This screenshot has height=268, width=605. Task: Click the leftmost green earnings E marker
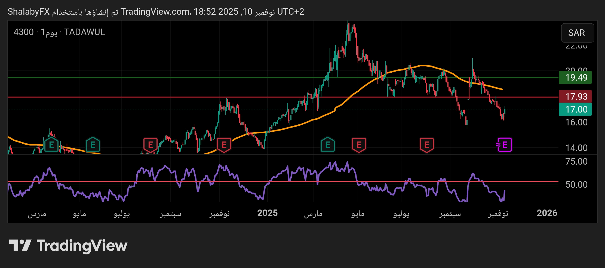tap(51, 145)
